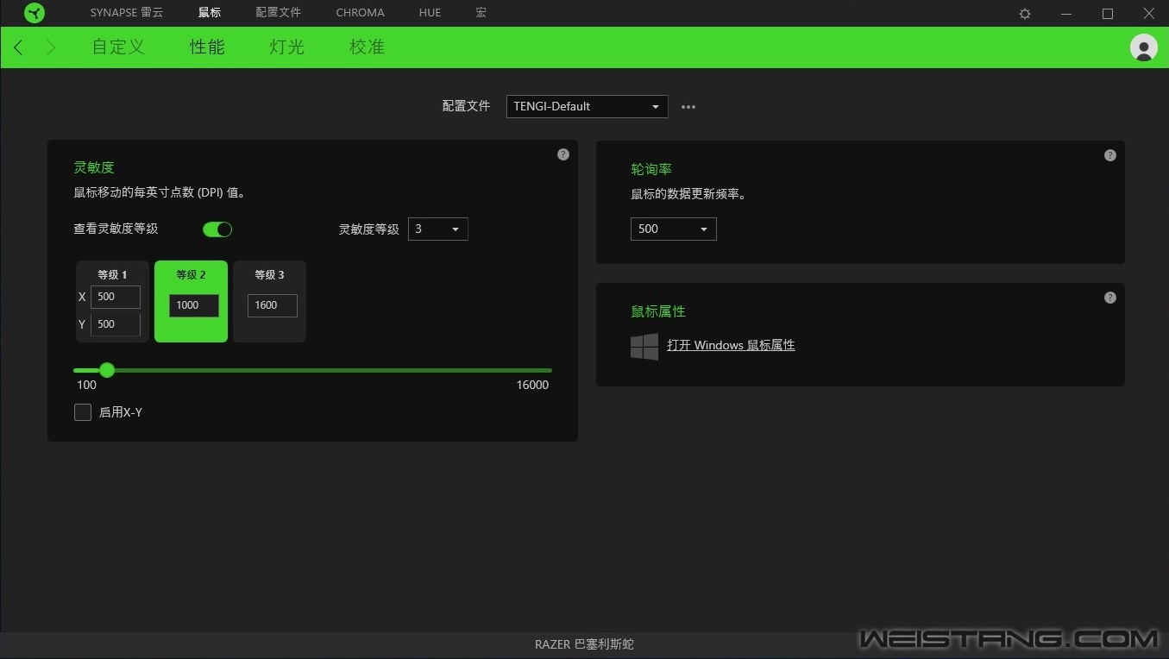This screenshot has width=1169, height=659.
Task: Open the polling rate 500 dropdown
Action: (674, 229)
